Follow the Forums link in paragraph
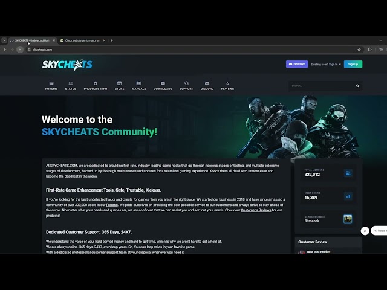 click(x=112, y=205)
